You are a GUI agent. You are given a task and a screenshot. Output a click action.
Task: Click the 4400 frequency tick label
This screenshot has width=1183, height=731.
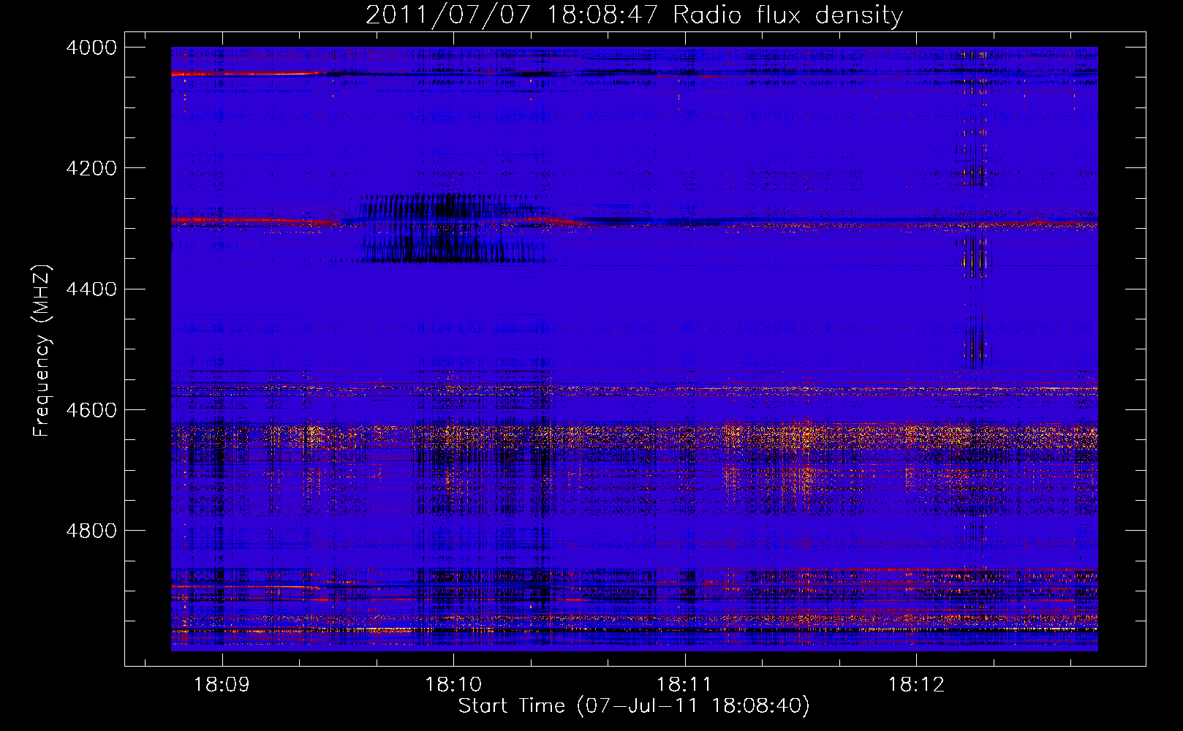[x=91, y=289]
